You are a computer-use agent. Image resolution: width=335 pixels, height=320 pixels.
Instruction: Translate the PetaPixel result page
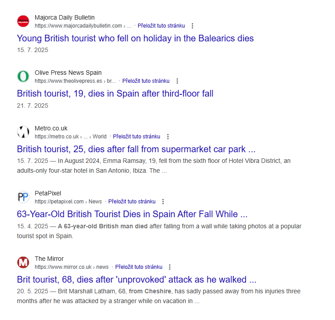click(x=132, y=202)
